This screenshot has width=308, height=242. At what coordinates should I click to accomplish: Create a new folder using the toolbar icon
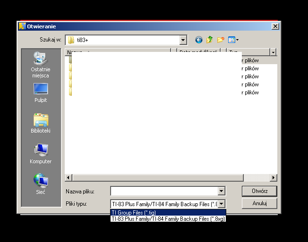(220, 40)
